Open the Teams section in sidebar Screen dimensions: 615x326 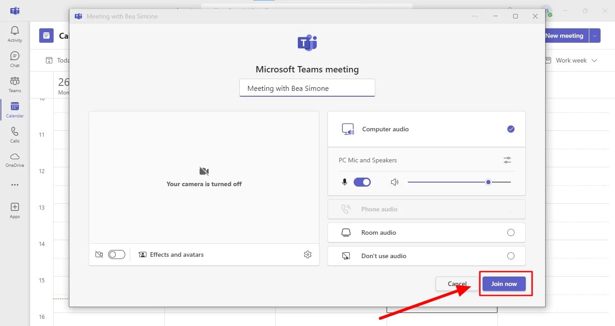[x=15, y=85]
